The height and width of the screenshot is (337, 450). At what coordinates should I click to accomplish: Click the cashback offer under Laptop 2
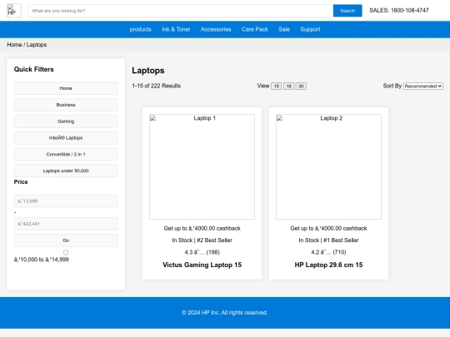tap(328, 228)
